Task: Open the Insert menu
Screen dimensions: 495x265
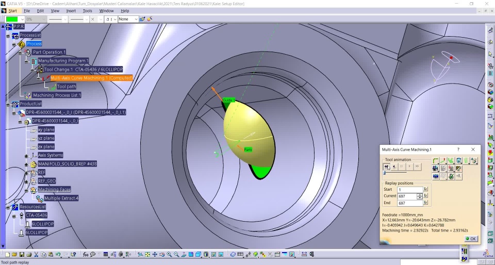Action: [x=71, y=11]
